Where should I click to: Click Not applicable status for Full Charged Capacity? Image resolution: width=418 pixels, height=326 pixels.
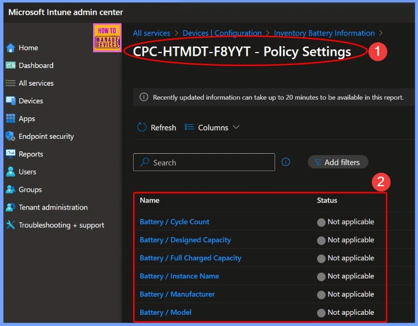(x=345, y=258)
